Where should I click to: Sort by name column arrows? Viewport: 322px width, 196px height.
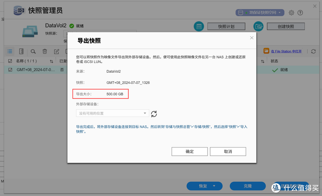[x=52, y=61]
